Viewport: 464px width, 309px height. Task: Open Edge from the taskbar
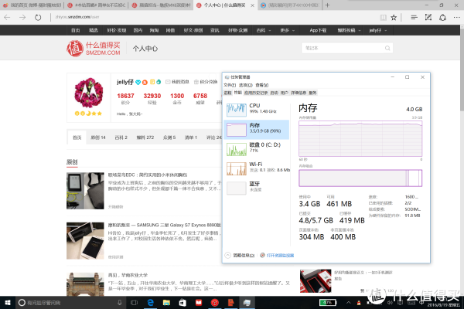(x=151, y=303)
